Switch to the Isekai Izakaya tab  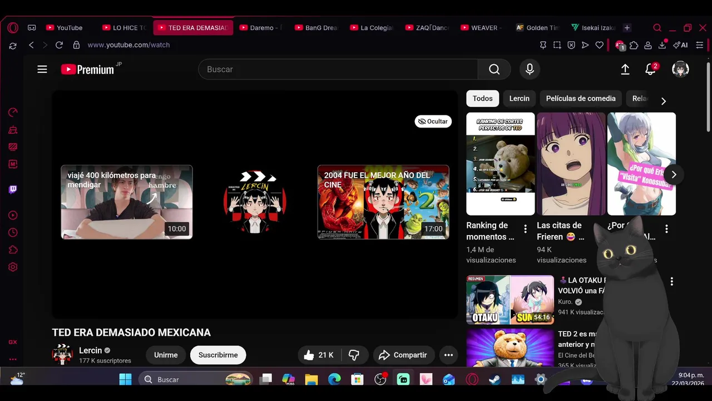click(594, 28)
